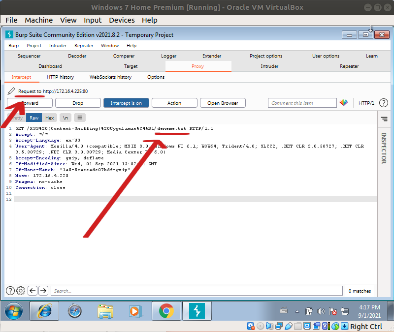Viewport: 394px width, 332px height.
Task: Toggle the hamburger message editor menu icon
Action: [x=80, y=118]
